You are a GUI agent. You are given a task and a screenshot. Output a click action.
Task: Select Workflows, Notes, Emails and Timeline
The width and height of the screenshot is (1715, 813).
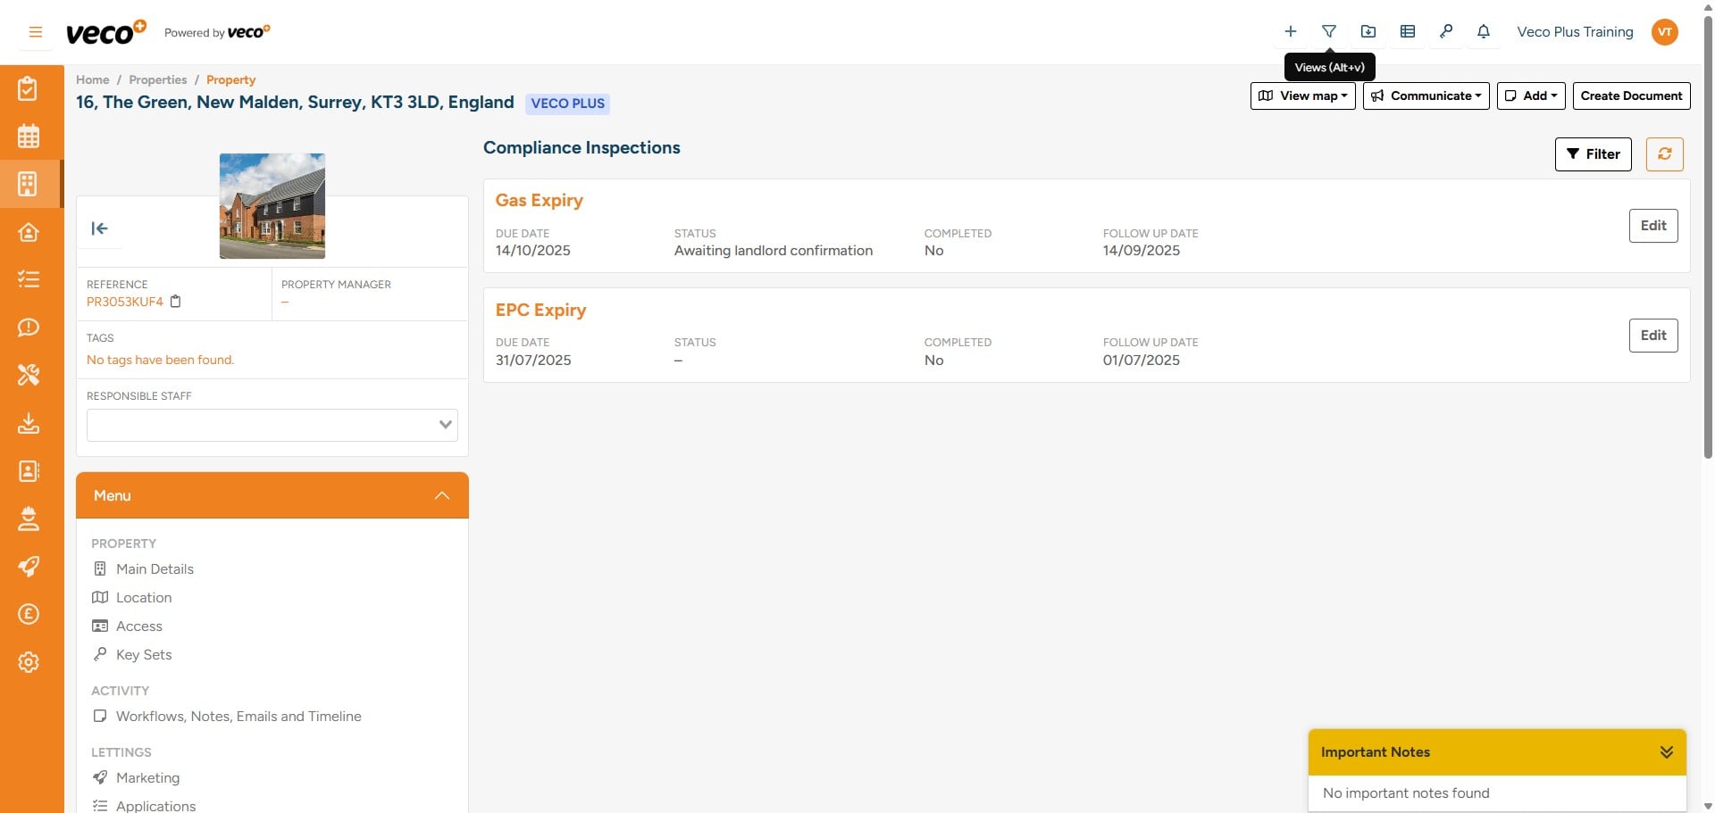pyautogui.click(x=239, y=716)
